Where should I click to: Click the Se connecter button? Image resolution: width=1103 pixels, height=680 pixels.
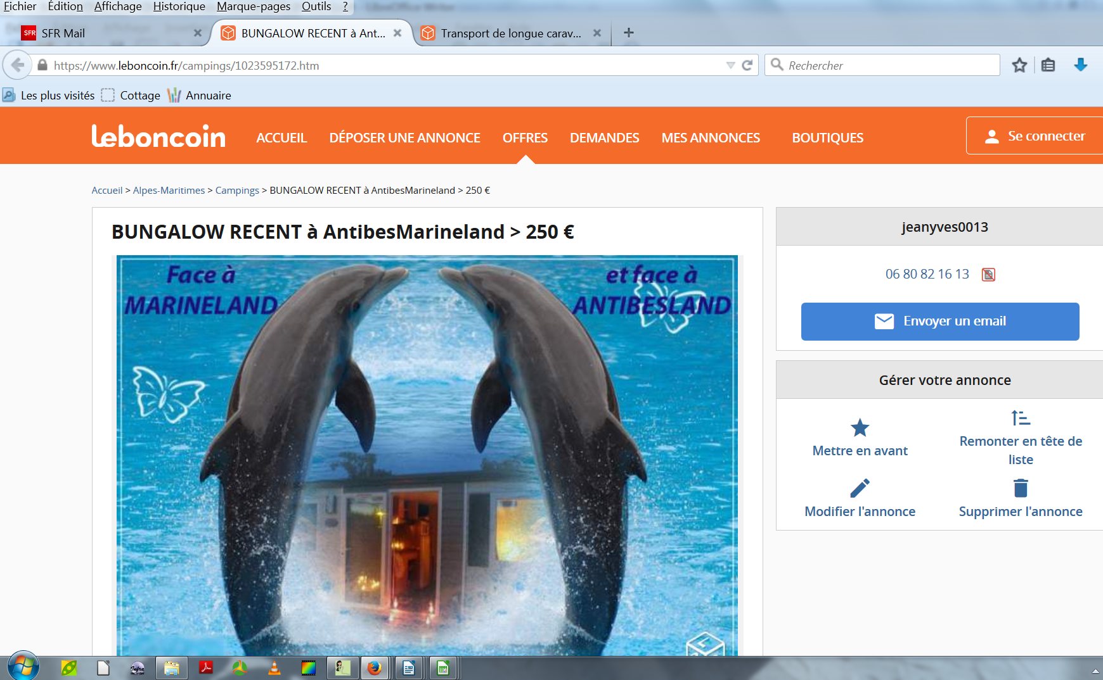coord(1035,135)
